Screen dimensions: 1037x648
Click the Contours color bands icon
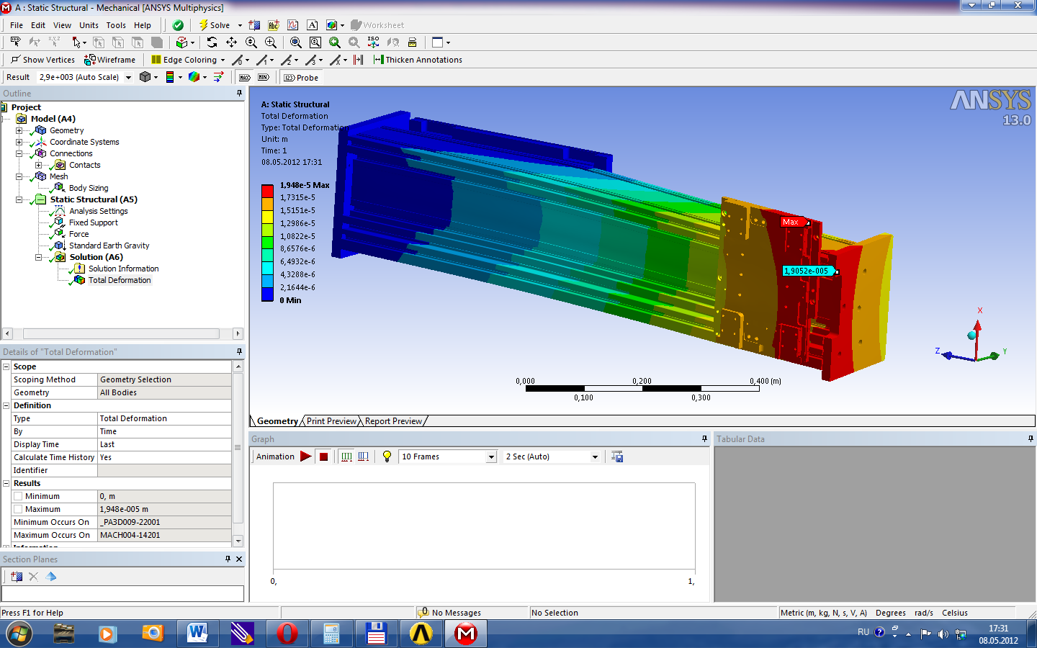170,77
